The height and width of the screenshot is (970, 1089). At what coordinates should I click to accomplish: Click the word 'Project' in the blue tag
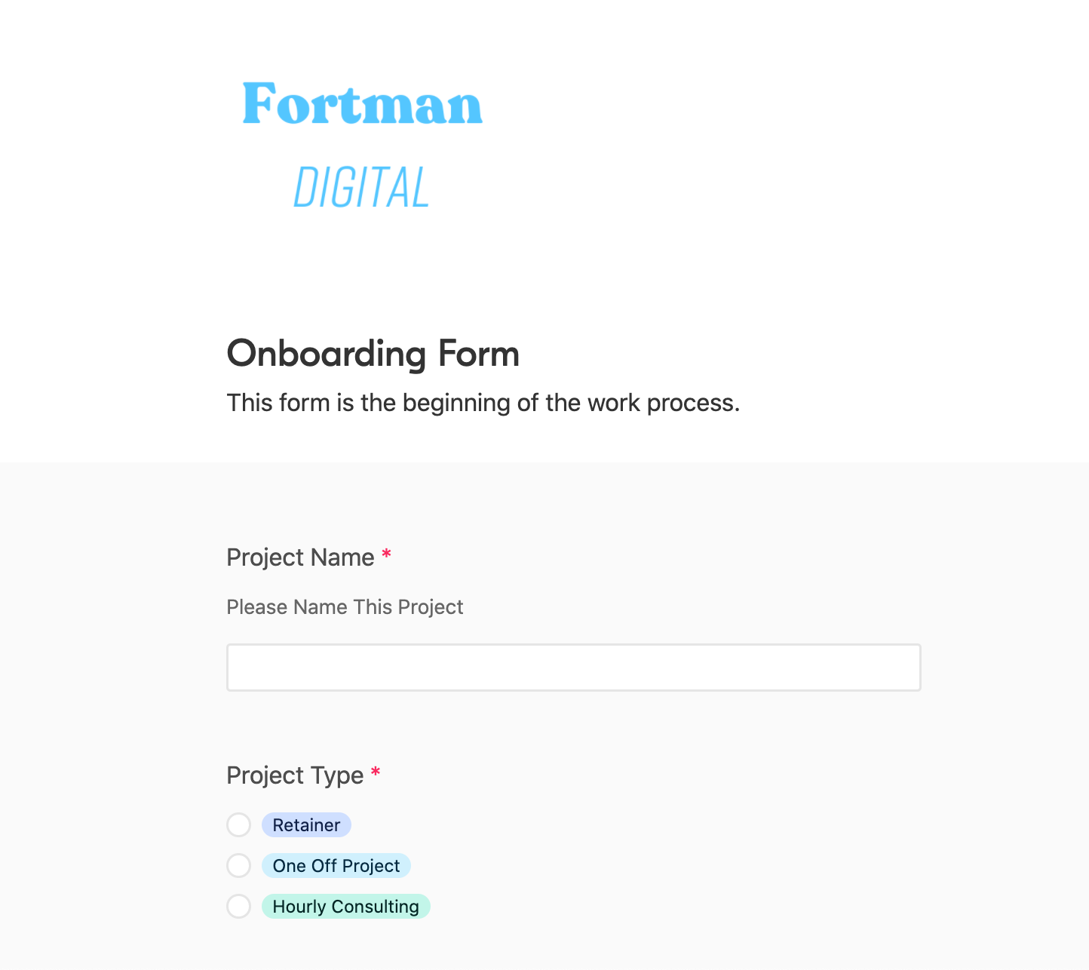(371, 866)
